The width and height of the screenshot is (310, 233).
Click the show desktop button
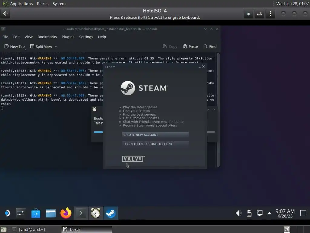point(303,213)
